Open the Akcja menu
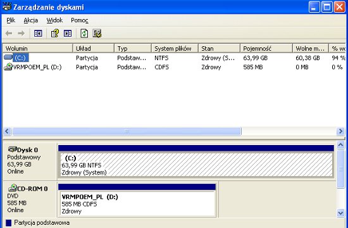 pyautogui.click(x=31, y=20)
